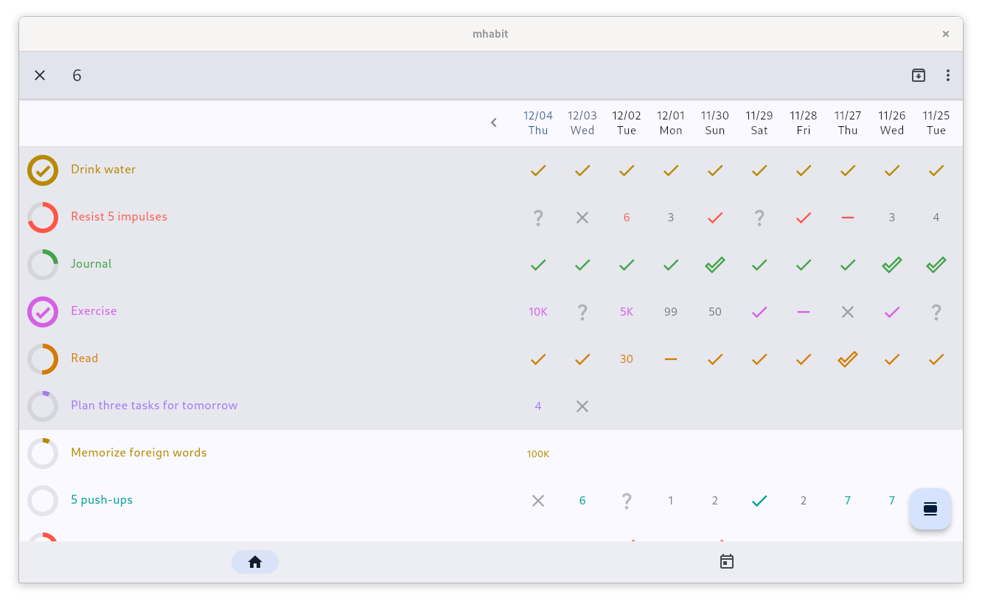Expand the date range with the left chevron

click(494, 122)
